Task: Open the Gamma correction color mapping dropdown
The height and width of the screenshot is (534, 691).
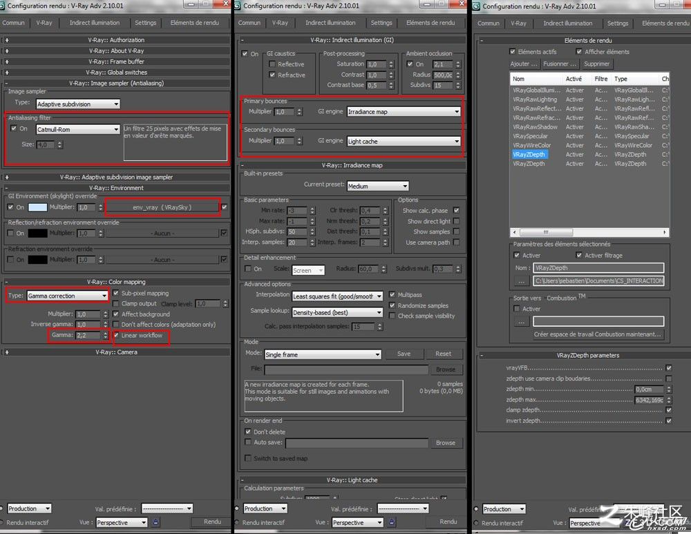Action: (68, 296)
